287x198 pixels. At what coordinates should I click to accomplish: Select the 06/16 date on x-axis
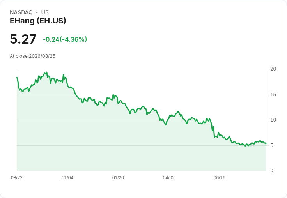tap(220, 178)
